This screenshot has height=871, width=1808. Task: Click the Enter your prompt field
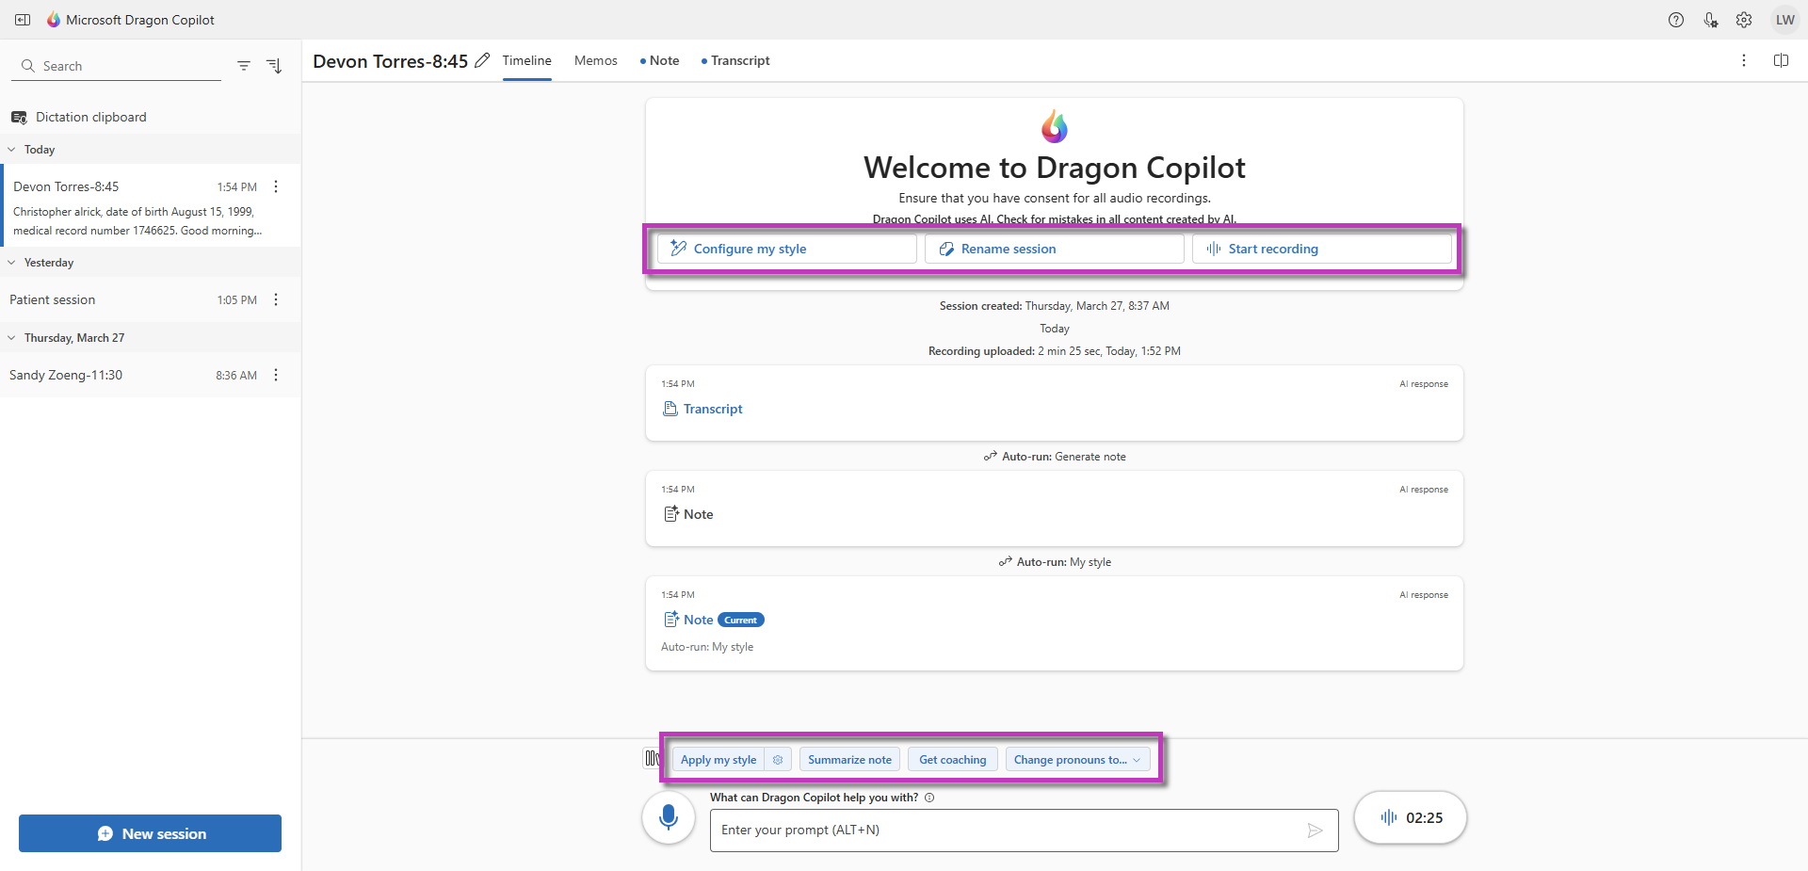point(1025,831)
